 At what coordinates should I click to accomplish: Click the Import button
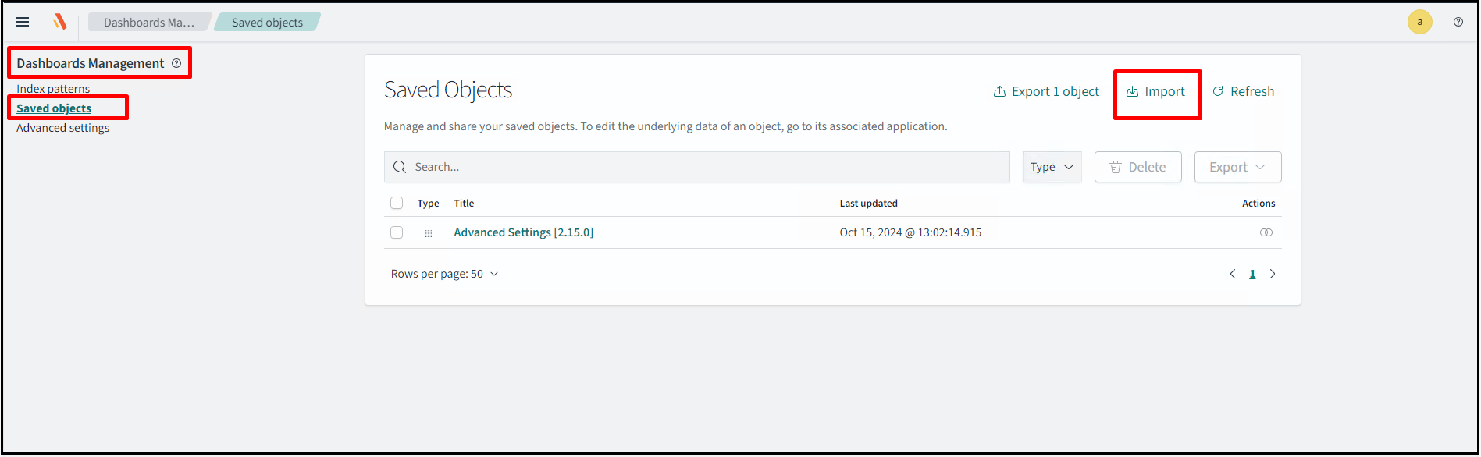click(x=1156, y=92)
